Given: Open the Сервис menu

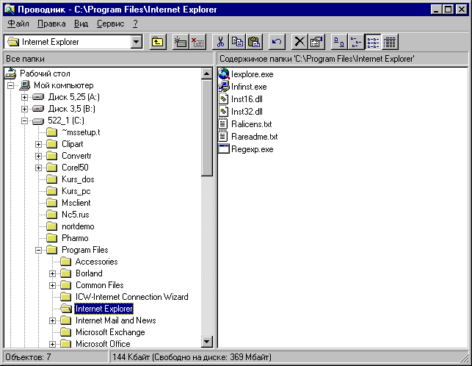Looking at the screenshot, I should (110, 24).
